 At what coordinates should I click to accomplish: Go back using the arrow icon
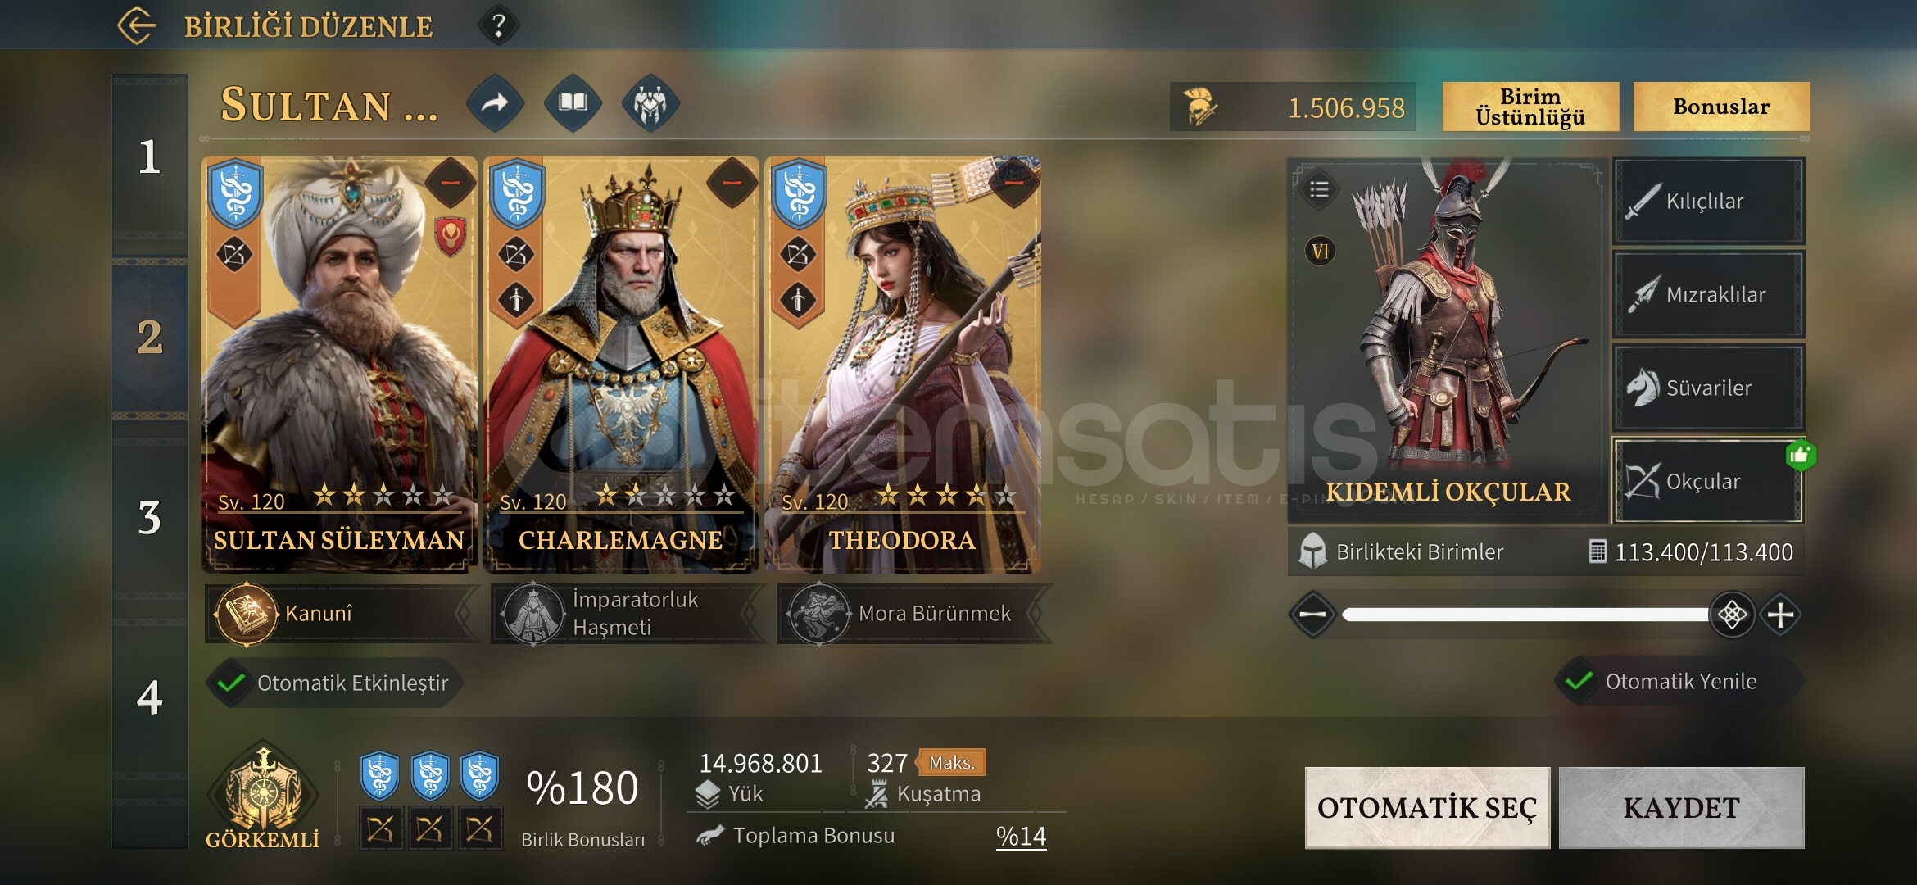(137, 25)
